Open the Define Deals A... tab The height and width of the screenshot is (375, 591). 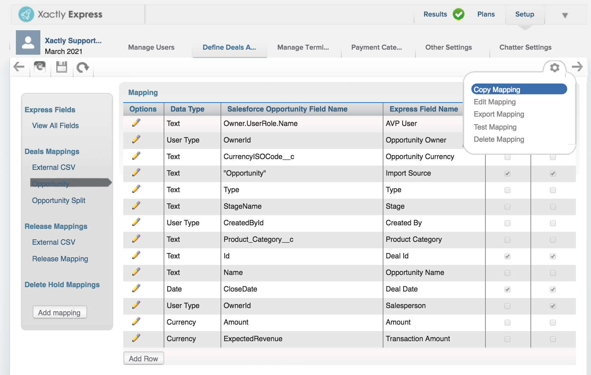tap(229, 47)
